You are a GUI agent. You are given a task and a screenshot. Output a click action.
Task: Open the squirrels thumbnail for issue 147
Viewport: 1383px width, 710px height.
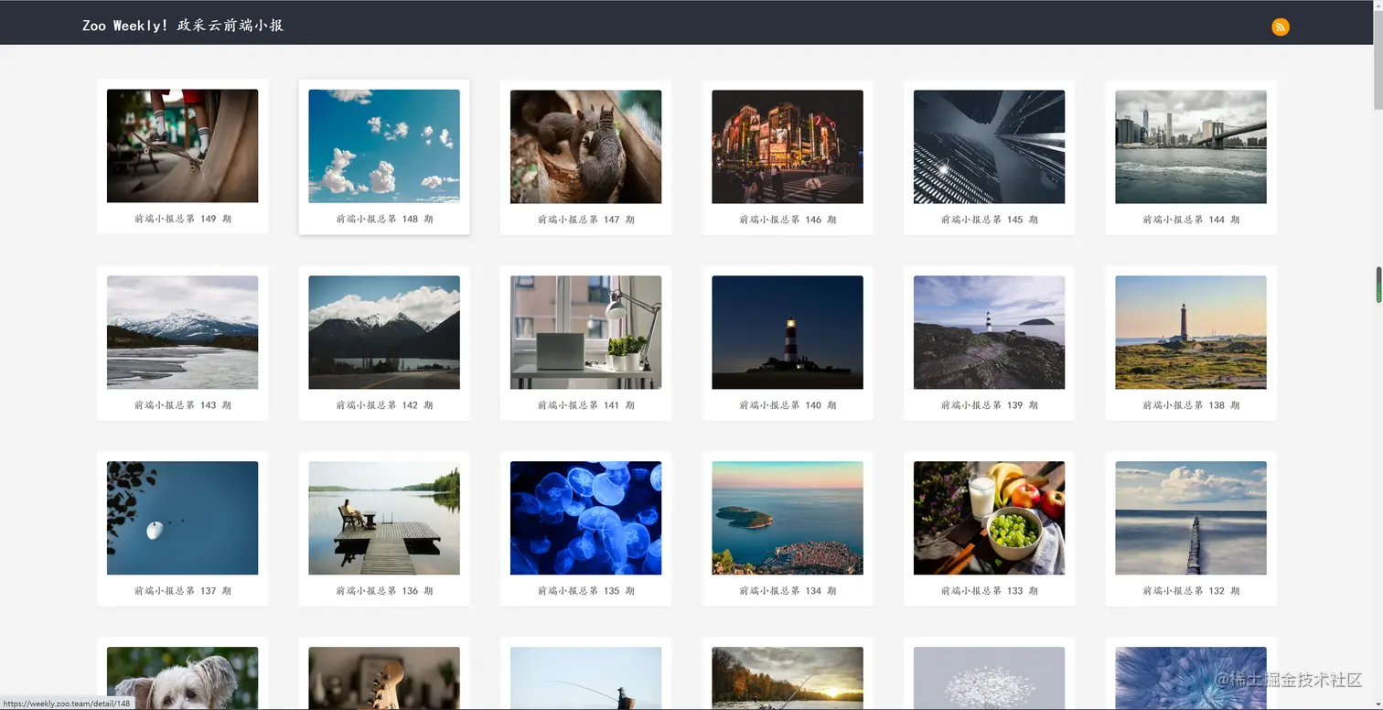[585, 146]
